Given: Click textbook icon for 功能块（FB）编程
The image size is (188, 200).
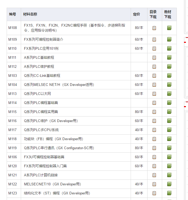Looking at the screenshot, I should (x=169, y=139).
